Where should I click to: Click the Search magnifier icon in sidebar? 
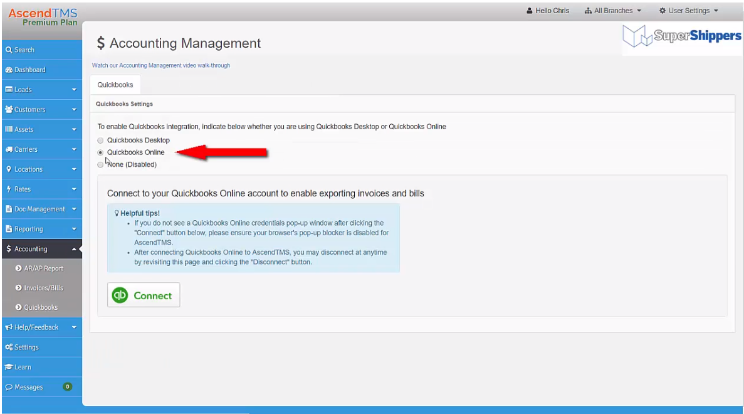[x=9, y=50]
